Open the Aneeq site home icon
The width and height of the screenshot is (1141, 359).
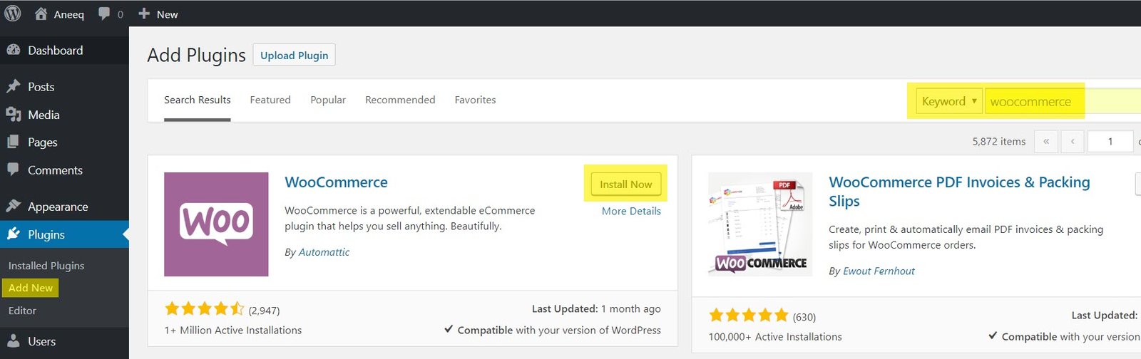click(x=41, y=14)
